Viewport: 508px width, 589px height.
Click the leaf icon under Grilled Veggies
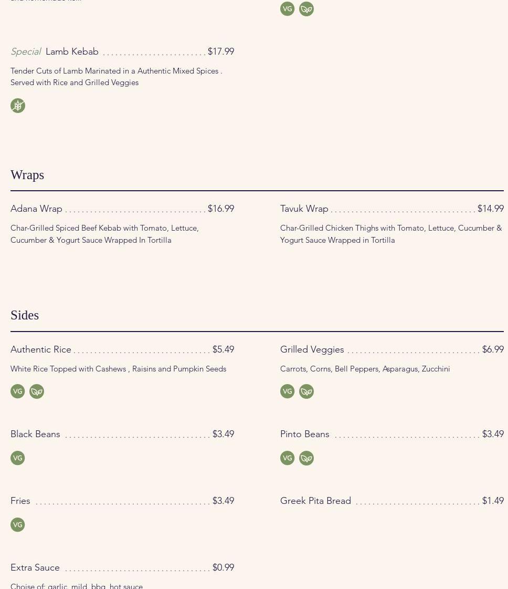point(306,391)
